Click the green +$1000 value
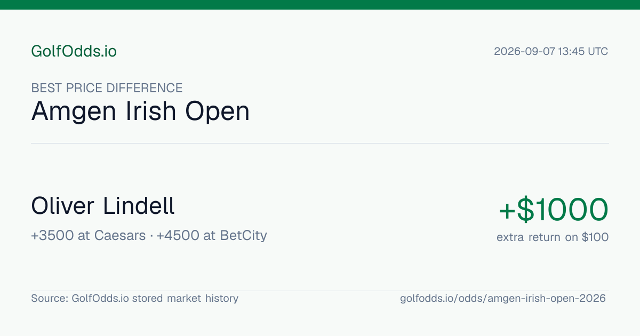The image size is (640, 336). point(553,210)
